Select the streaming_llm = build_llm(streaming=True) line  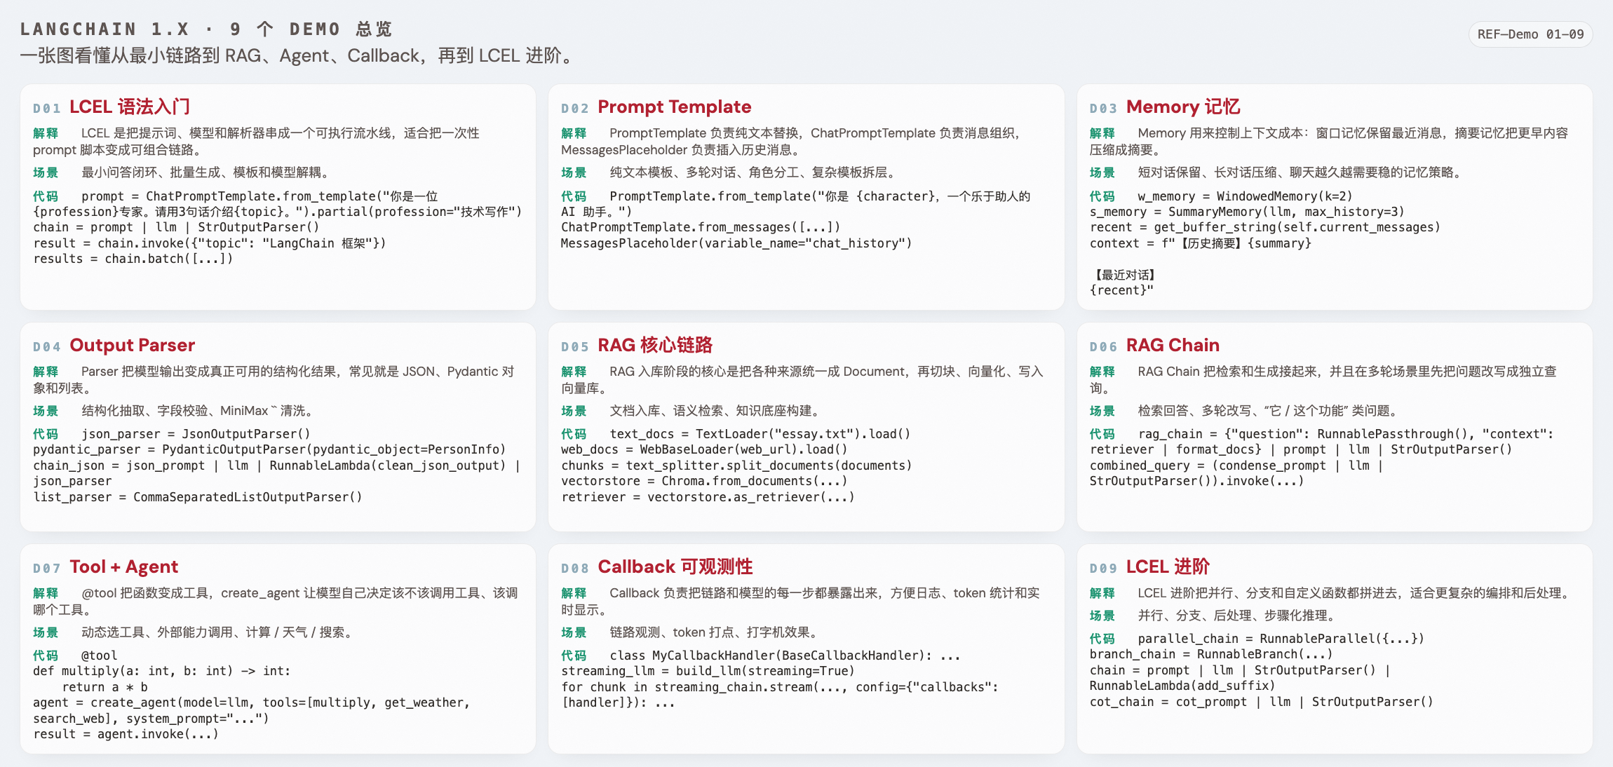point(708,671)
